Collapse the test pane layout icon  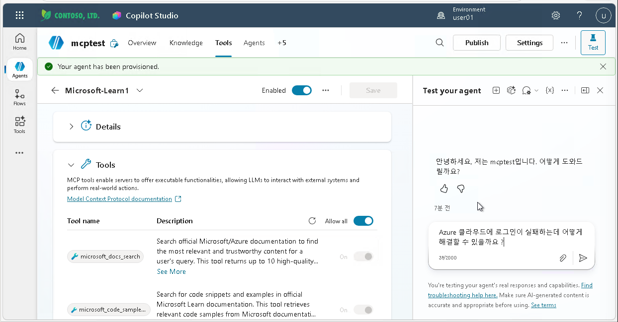[x=585, y=90]
